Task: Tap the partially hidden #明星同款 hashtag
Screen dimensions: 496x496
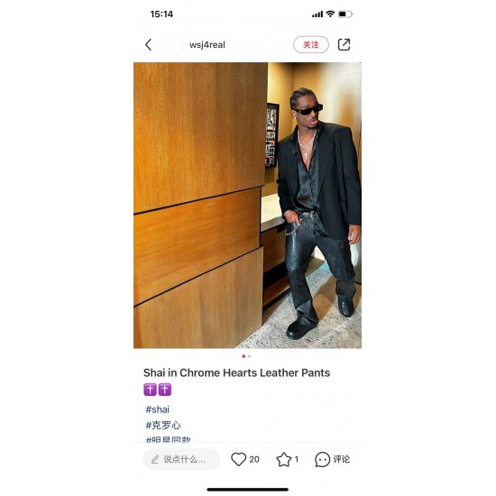Action: pos(168,439)
